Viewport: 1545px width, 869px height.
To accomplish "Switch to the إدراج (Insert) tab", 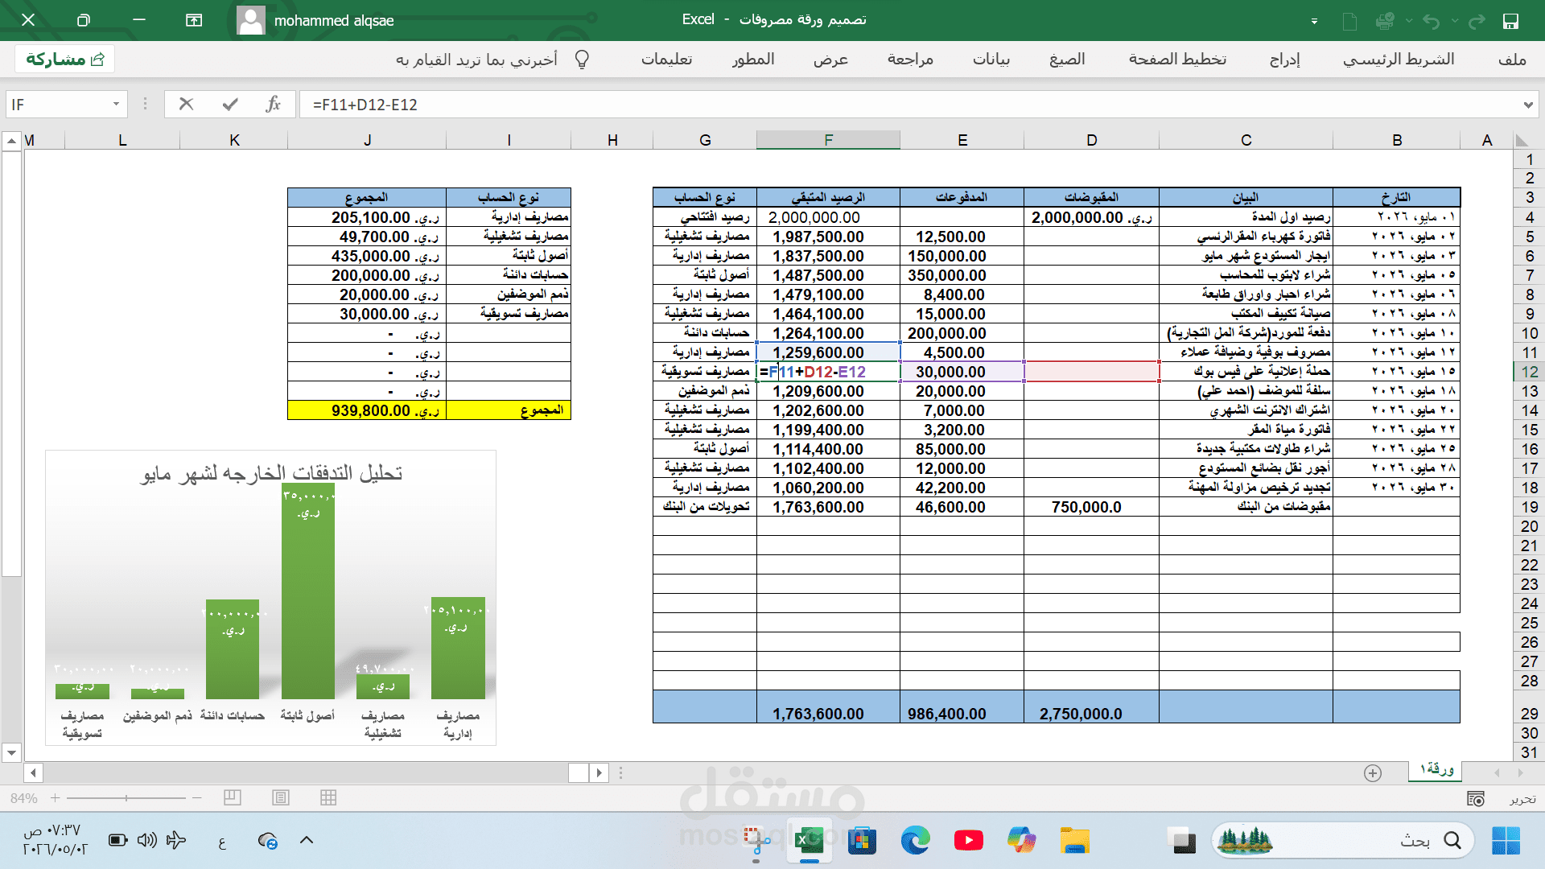I will 1285,60.
